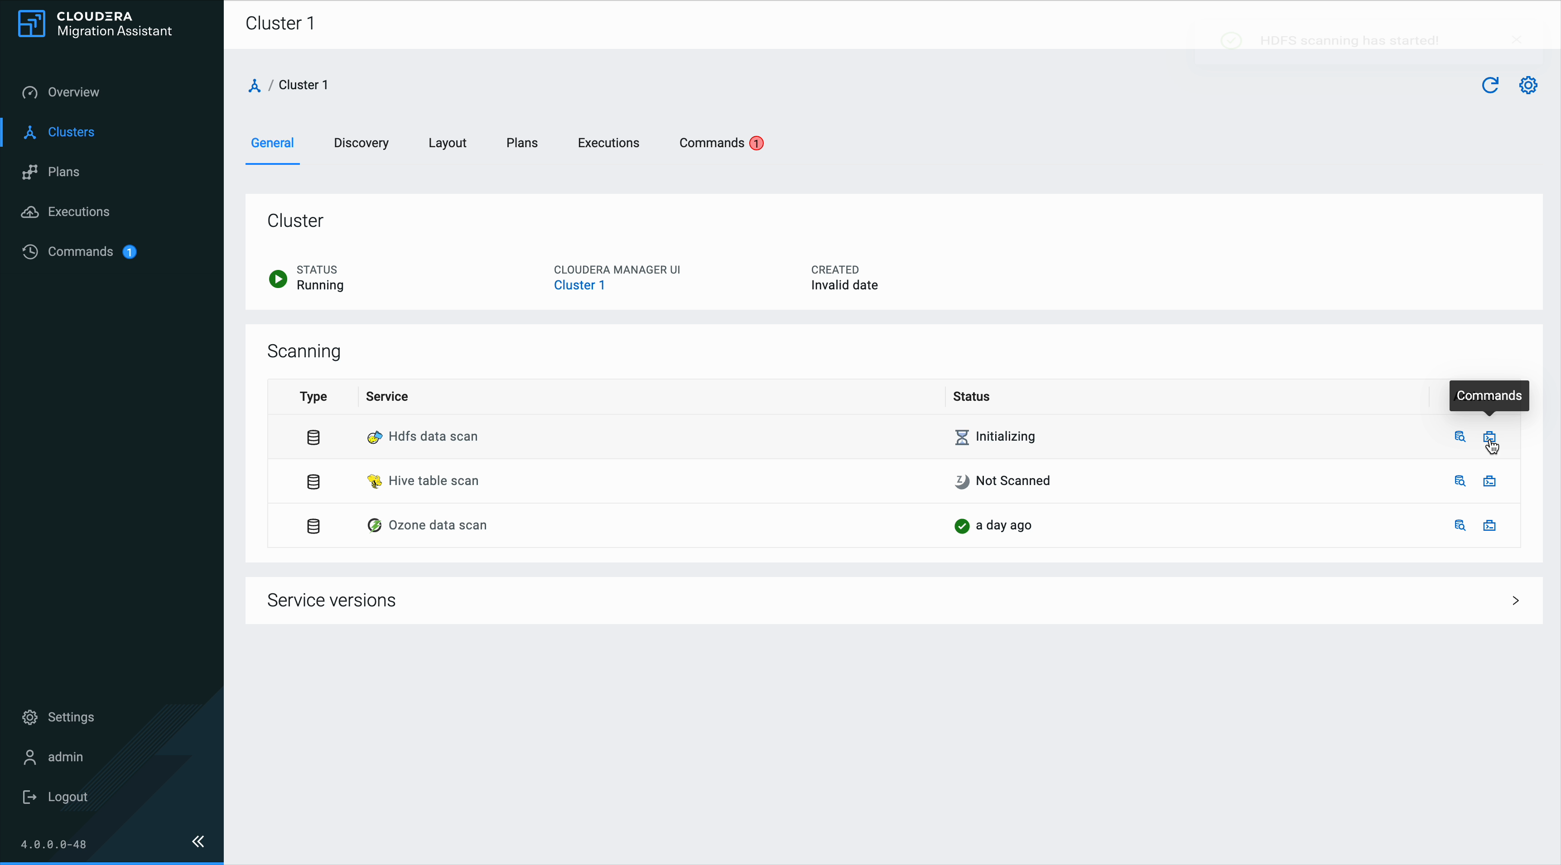The image size is (1561, 865).
Task: Click the Cluster 1 breadcrumb text
Action: click(x=303, y=85)
